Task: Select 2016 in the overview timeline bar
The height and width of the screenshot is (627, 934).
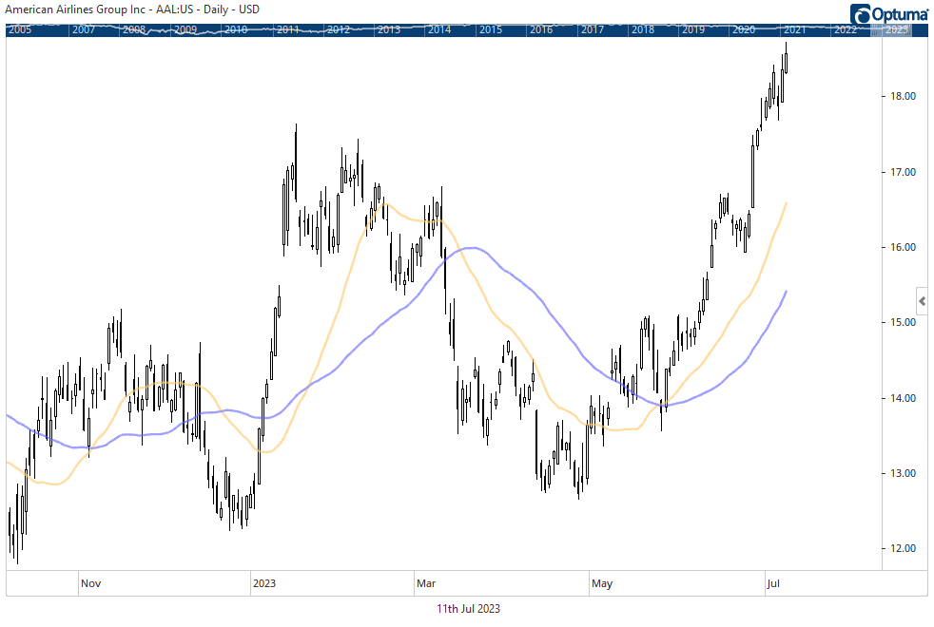Action: tap(541, 29)
